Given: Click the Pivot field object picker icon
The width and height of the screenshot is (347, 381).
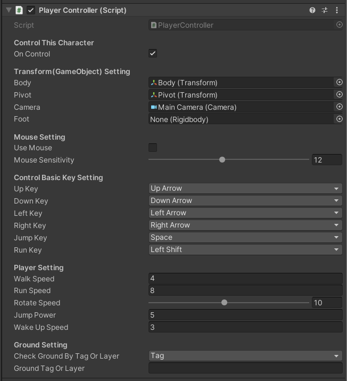Looking at the screenshot, I should point(339,95).
